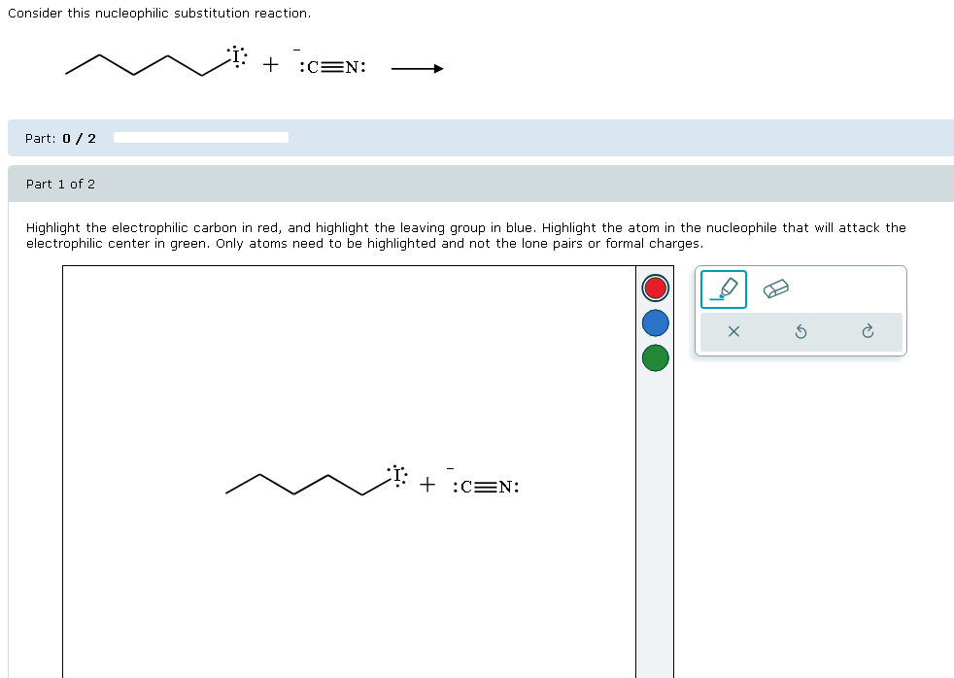This screenshot has height=678, width=954.
Task: Open the eraser icon next to the pen
Action: [775, 288]
